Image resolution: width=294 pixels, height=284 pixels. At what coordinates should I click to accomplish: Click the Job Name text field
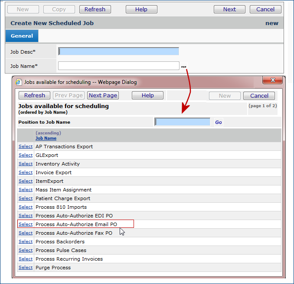point(118,66)
